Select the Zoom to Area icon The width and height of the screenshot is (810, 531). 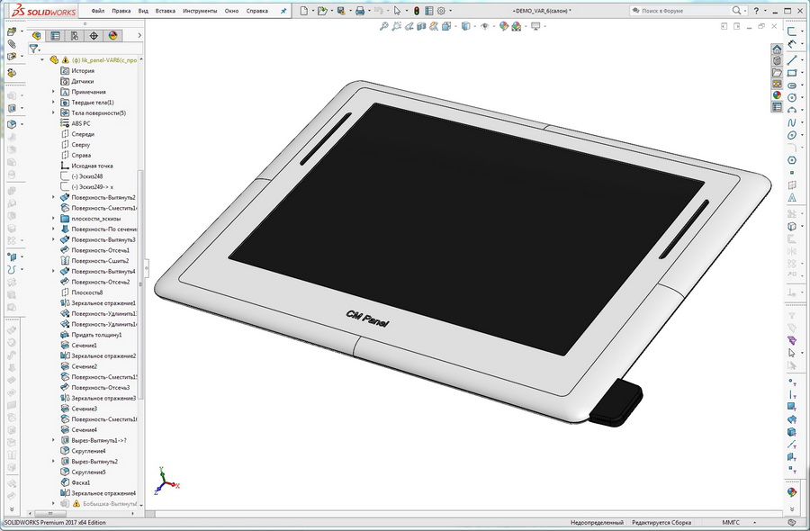396,26
